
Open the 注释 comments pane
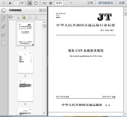click(x=122, y=3)
